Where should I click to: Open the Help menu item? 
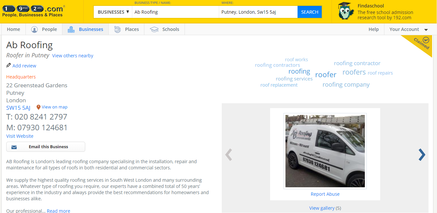[373, 29]
